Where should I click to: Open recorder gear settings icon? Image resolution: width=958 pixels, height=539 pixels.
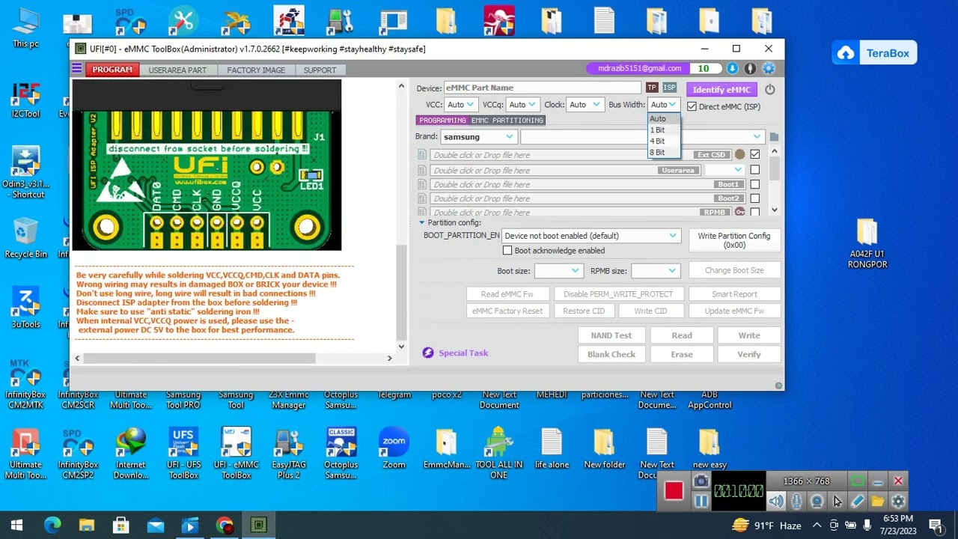898,502
